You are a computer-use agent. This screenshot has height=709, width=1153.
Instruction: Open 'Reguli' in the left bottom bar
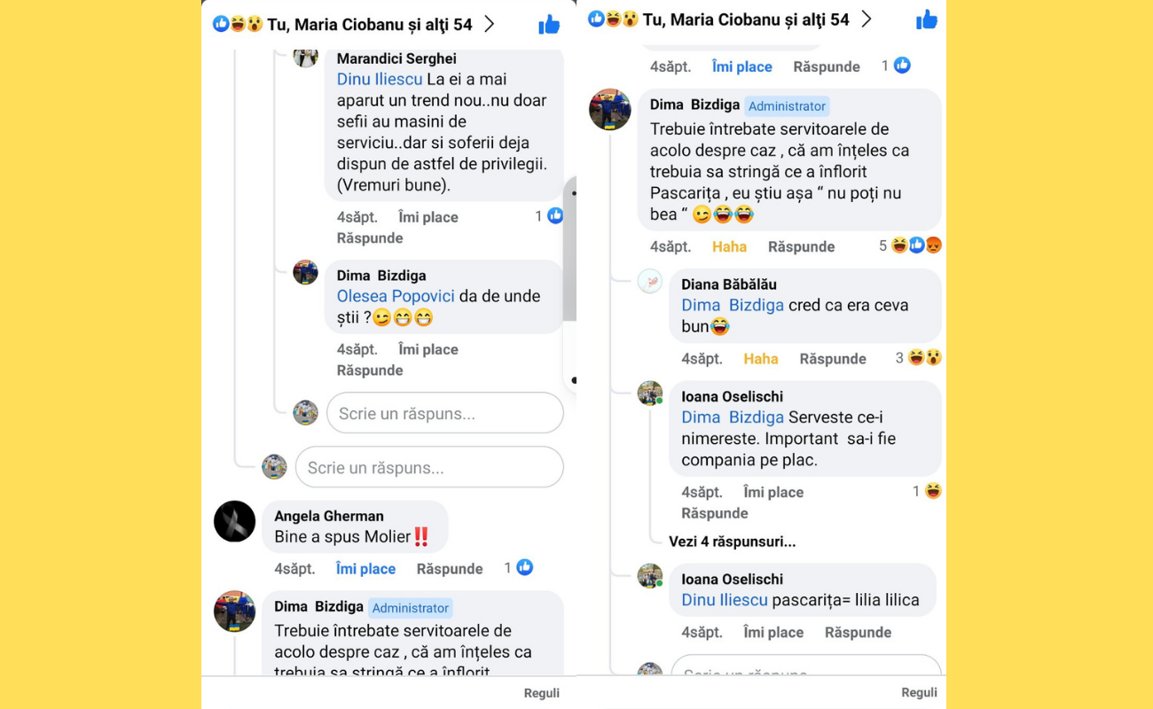[541, 693]
